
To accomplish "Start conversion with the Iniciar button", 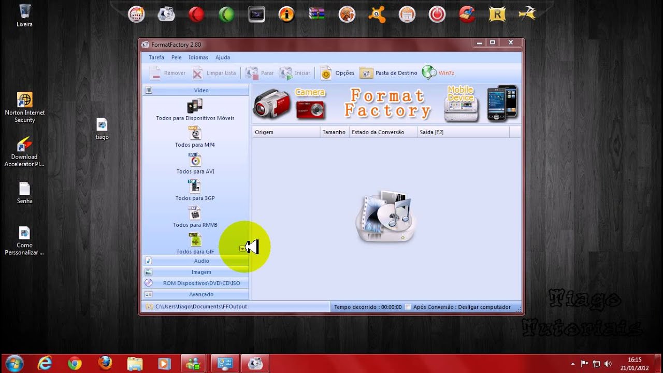I will click(x=295, y=73).
